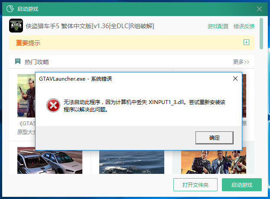This screenshot has width=270, height=199.
Task: Click the GTA V game icon
Action: (16, 26)
